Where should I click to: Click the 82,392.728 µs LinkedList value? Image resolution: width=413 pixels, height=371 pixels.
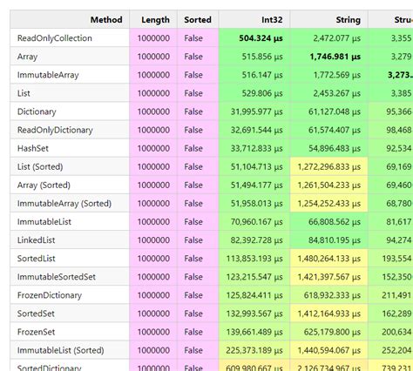tap(257, 240)
